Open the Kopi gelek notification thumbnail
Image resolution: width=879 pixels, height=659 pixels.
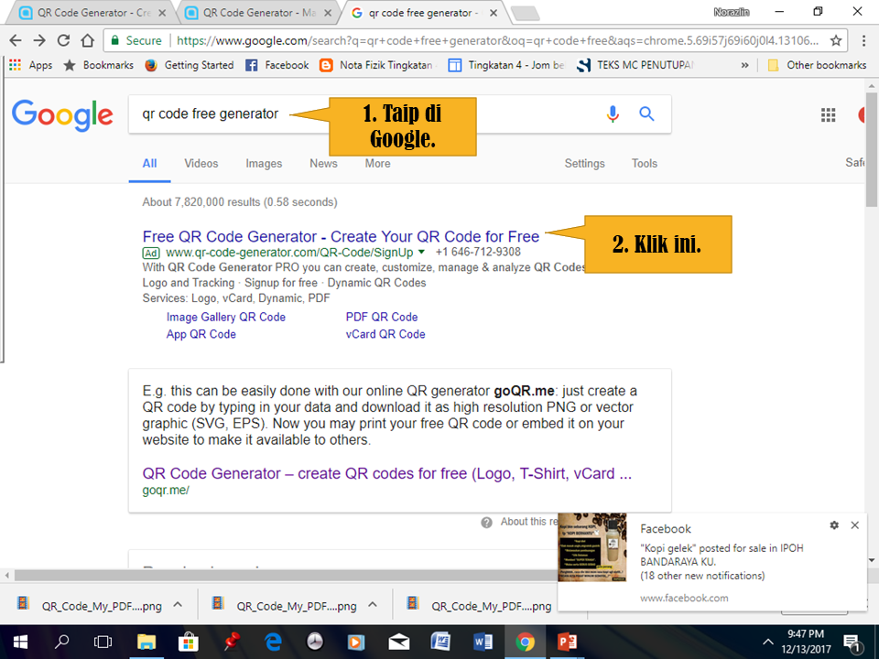[x=592, y=547]
